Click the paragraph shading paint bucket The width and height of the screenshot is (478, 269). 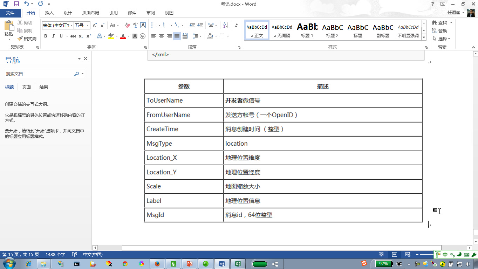click(x=210, y=36)
